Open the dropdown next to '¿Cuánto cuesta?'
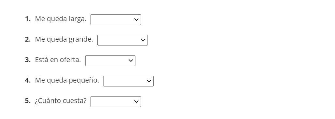The width and height of the screenshot is (335, 119). [116, 101]
